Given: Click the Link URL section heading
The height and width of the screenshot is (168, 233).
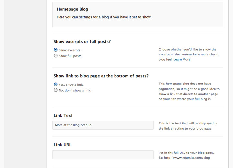Looking at the screenshot, I should click(x=62, y=145).
